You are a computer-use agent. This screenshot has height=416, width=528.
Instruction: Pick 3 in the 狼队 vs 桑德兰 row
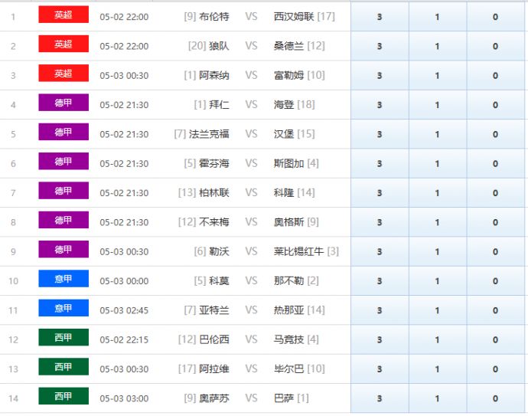pos(380,46)
